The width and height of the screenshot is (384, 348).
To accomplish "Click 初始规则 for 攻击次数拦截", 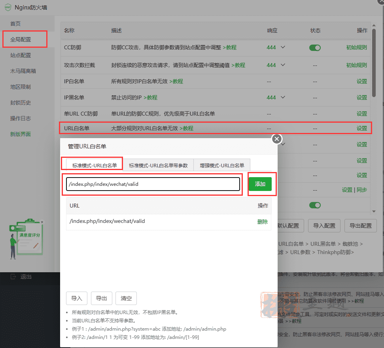I will coord(357,65).
